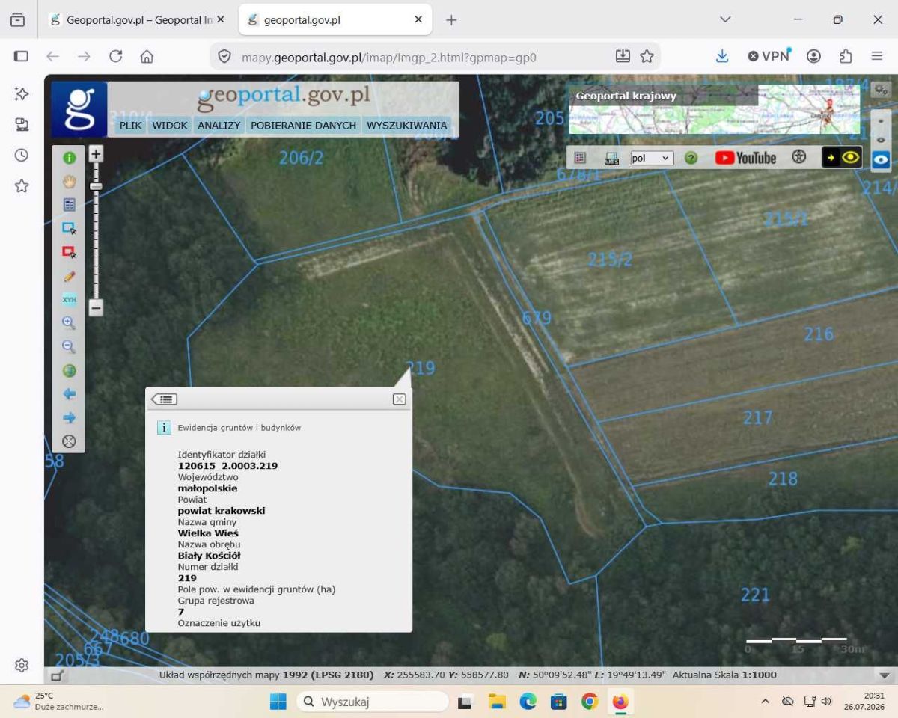The image size is (898, 718).
Task: Click the back-to-list button in popup
Action: tap(164, 399)
